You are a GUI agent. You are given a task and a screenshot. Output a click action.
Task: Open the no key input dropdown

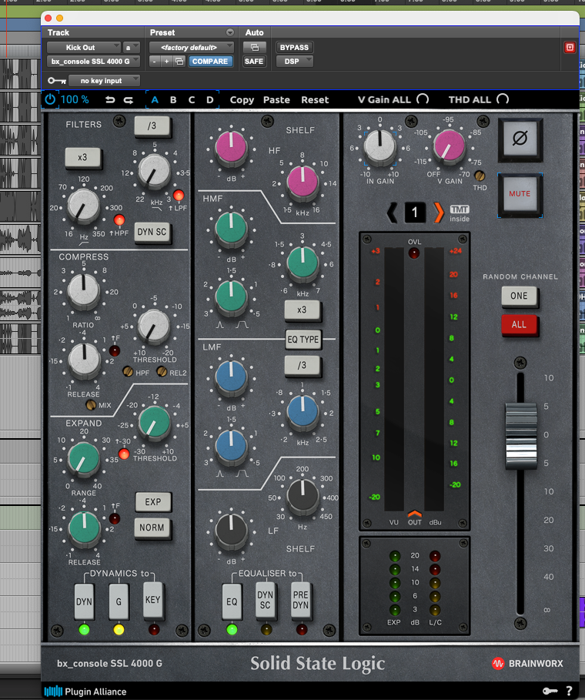pos(105,81)
